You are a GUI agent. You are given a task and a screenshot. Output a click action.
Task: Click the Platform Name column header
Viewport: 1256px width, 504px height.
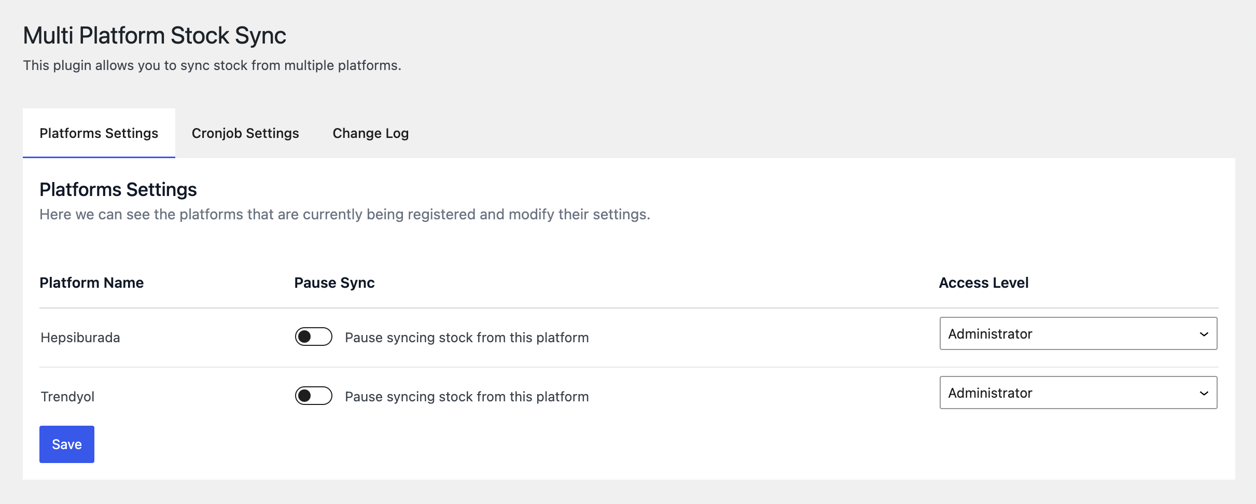pos(91,283)
